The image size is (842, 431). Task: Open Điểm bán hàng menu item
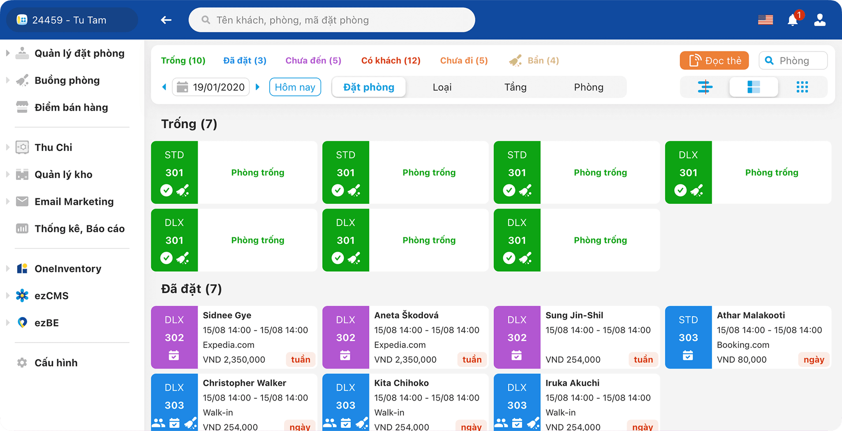(x=71, y=107)
